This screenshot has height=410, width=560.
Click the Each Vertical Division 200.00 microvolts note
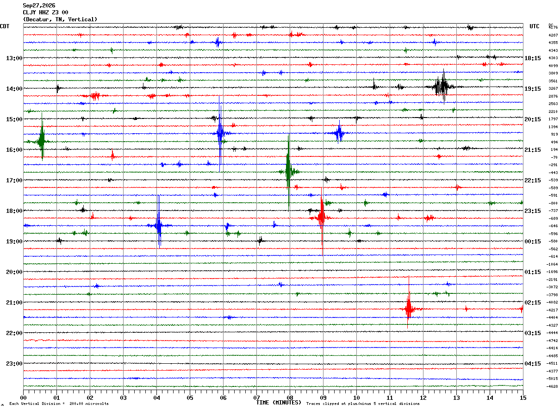[x=59, y=404]
